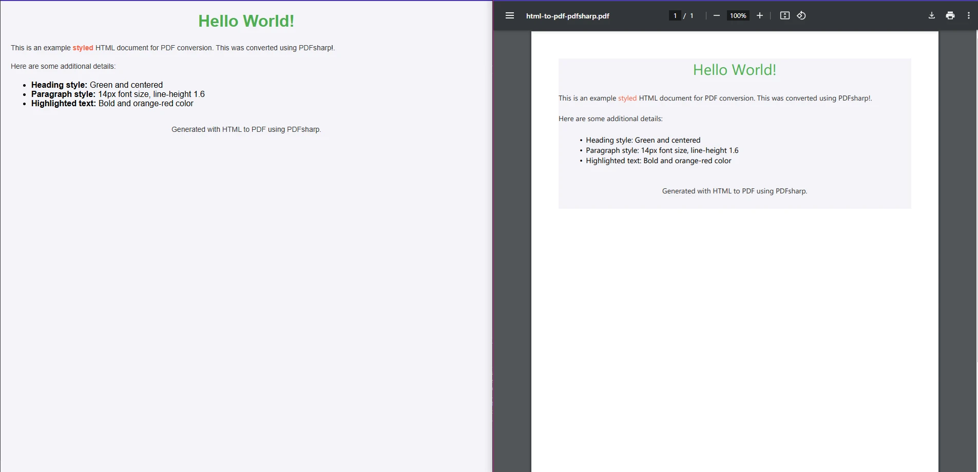Screen dimensions: 978x472
Task: Click the 100% zoom level field
Action: pyautogui.click(x=738, y=15)
